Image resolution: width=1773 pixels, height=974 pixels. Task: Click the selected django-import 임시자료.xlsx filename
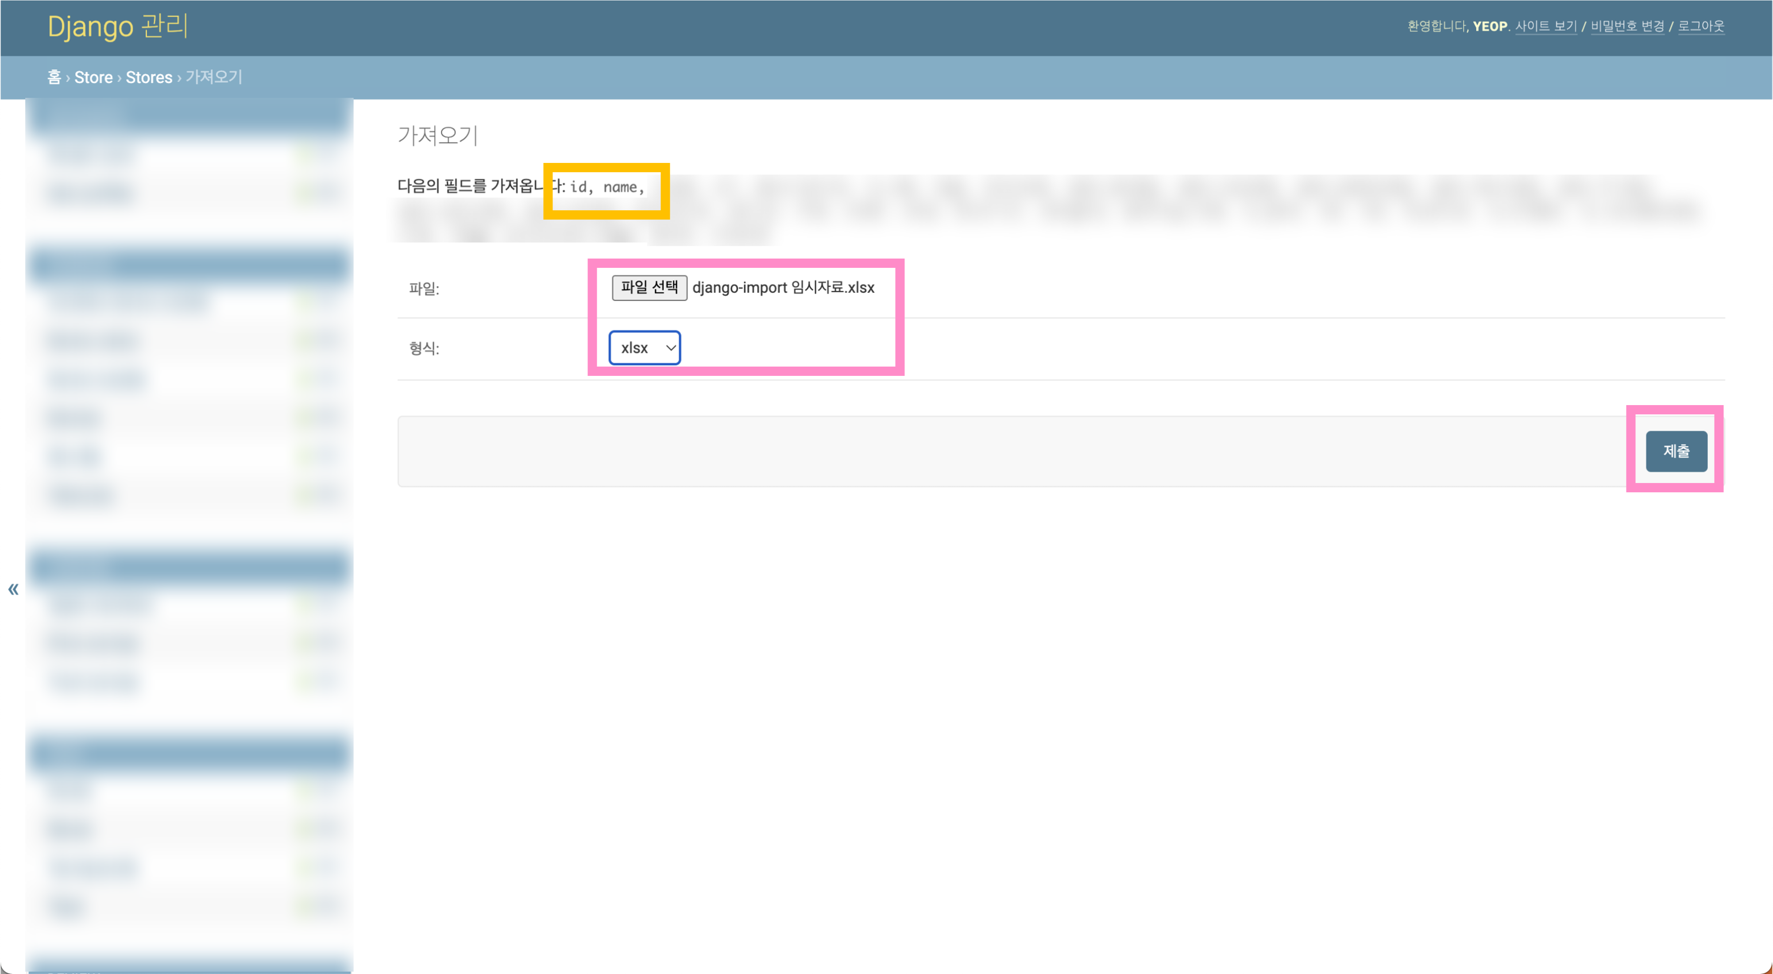point(783,288)
